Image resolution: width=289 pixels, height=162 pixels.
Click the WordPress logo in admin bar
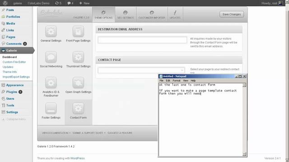[5, 3]
